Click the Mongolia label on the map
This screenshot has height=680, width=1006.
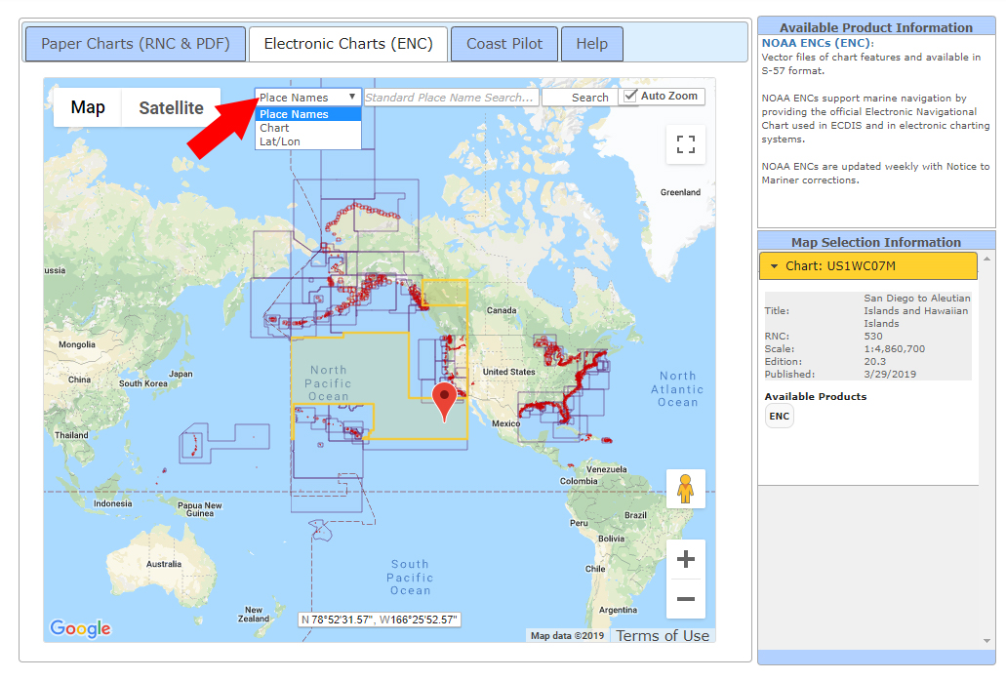[77, 345]
